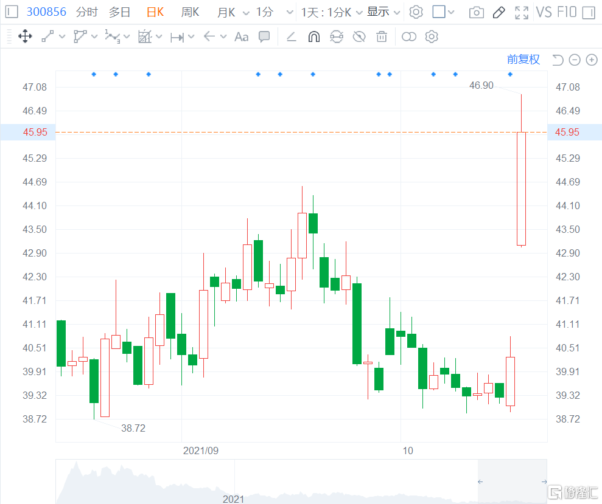Click the tall last candlestick near 45.95
The image size is (602, 504).
click(521, 188)
